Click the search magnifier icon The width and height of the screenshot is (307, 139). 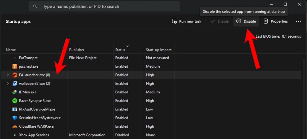pos(35,6)
